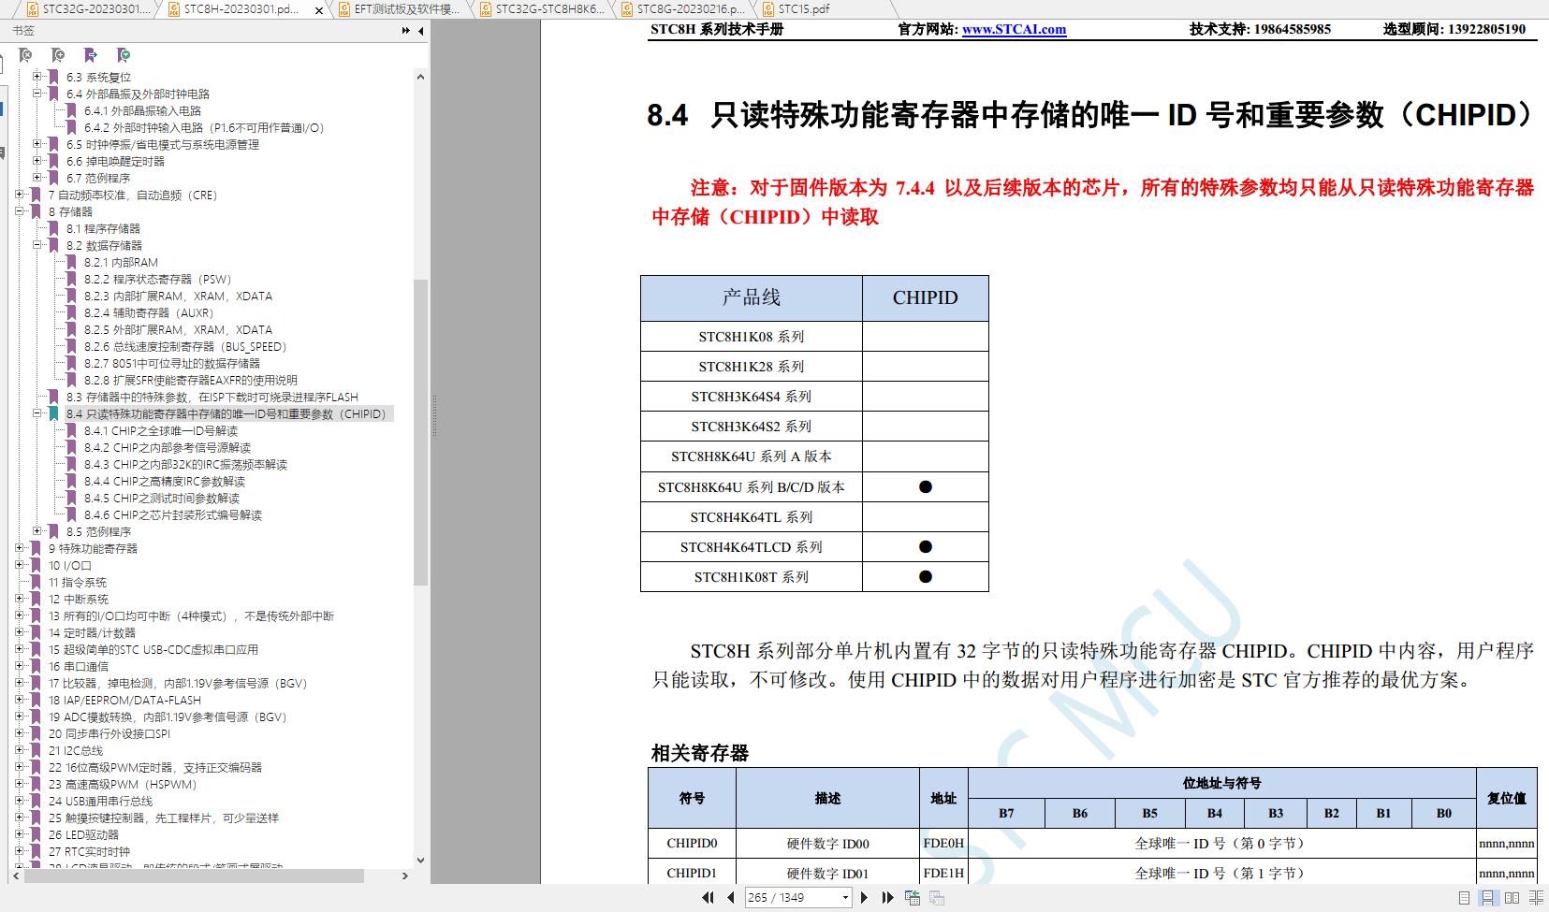The height and width of the screenshot is (912, 1549).
Task: Click bookmark icon of 10 I/O口
Action: click(36, 565)
